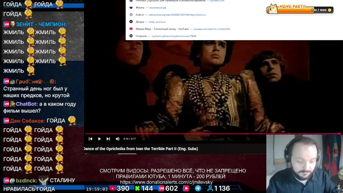Open the Д(ы)ра shitty-auction.ru suggestion
Screen dimensions: 343x193
point(234,22)
